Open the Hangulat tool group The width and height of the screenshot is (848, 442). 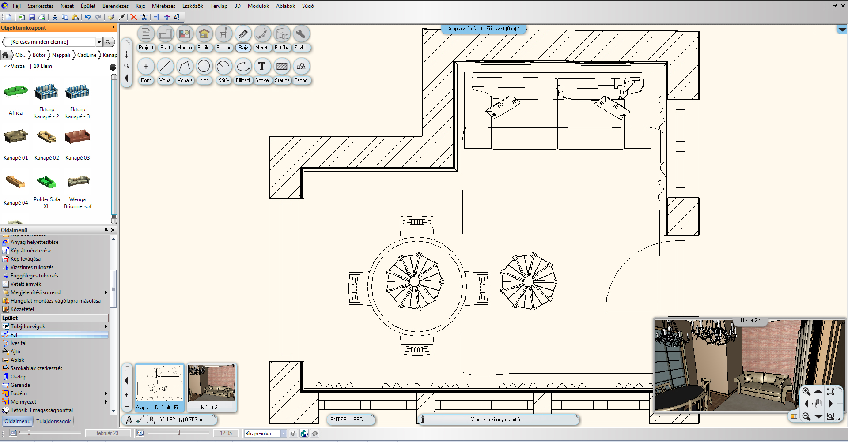coord(185,34)
